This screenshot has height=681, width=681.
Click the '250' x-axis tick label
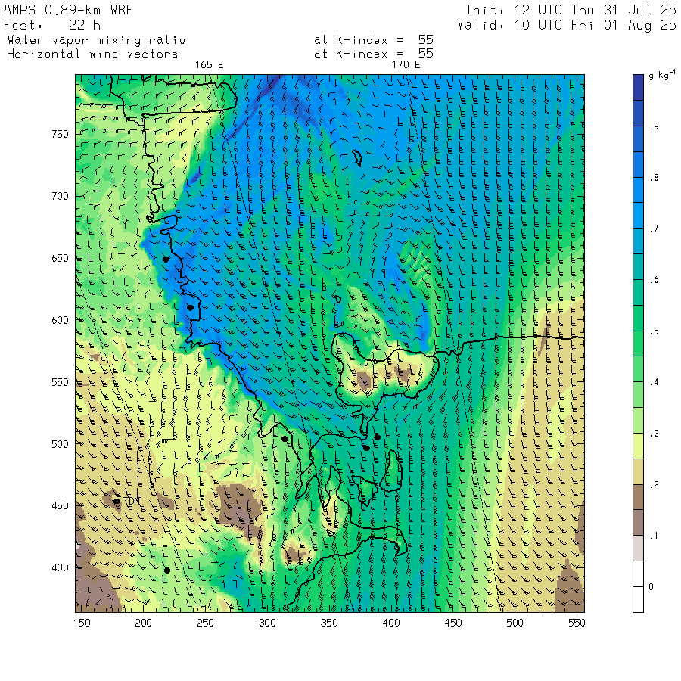click(x=205, y=623)
